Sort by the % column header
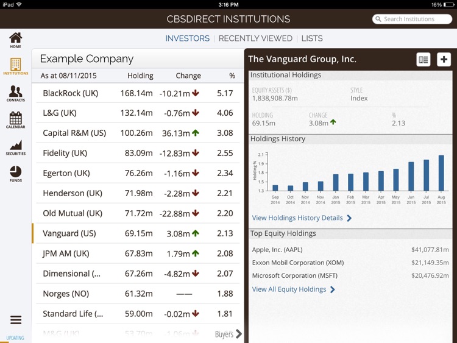The image size is (457, 343). coord(232,76)
